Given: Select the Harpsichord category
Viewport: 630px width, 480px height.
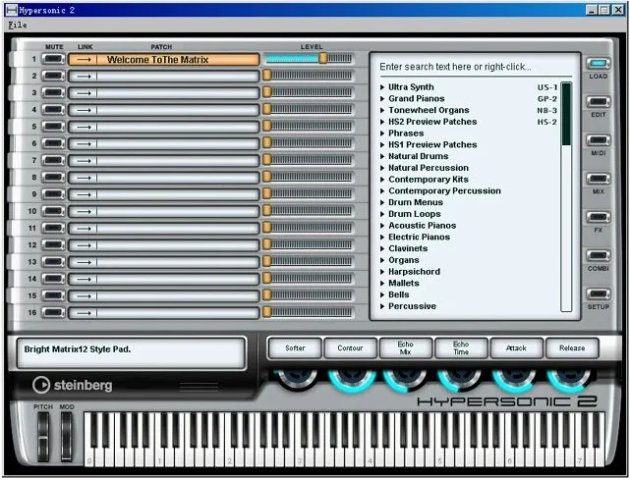Looking at the screenshot, I should (x=414, y=272).
